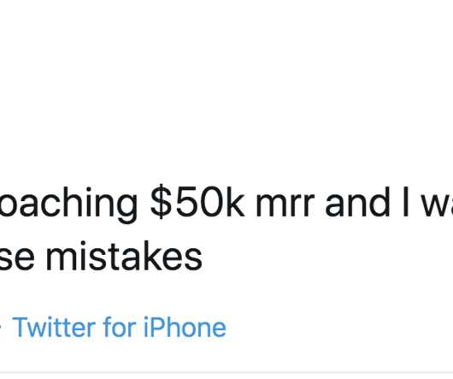Click the word "for" in source label
Screen dimensions: 453x379
(x=120, y=328)
